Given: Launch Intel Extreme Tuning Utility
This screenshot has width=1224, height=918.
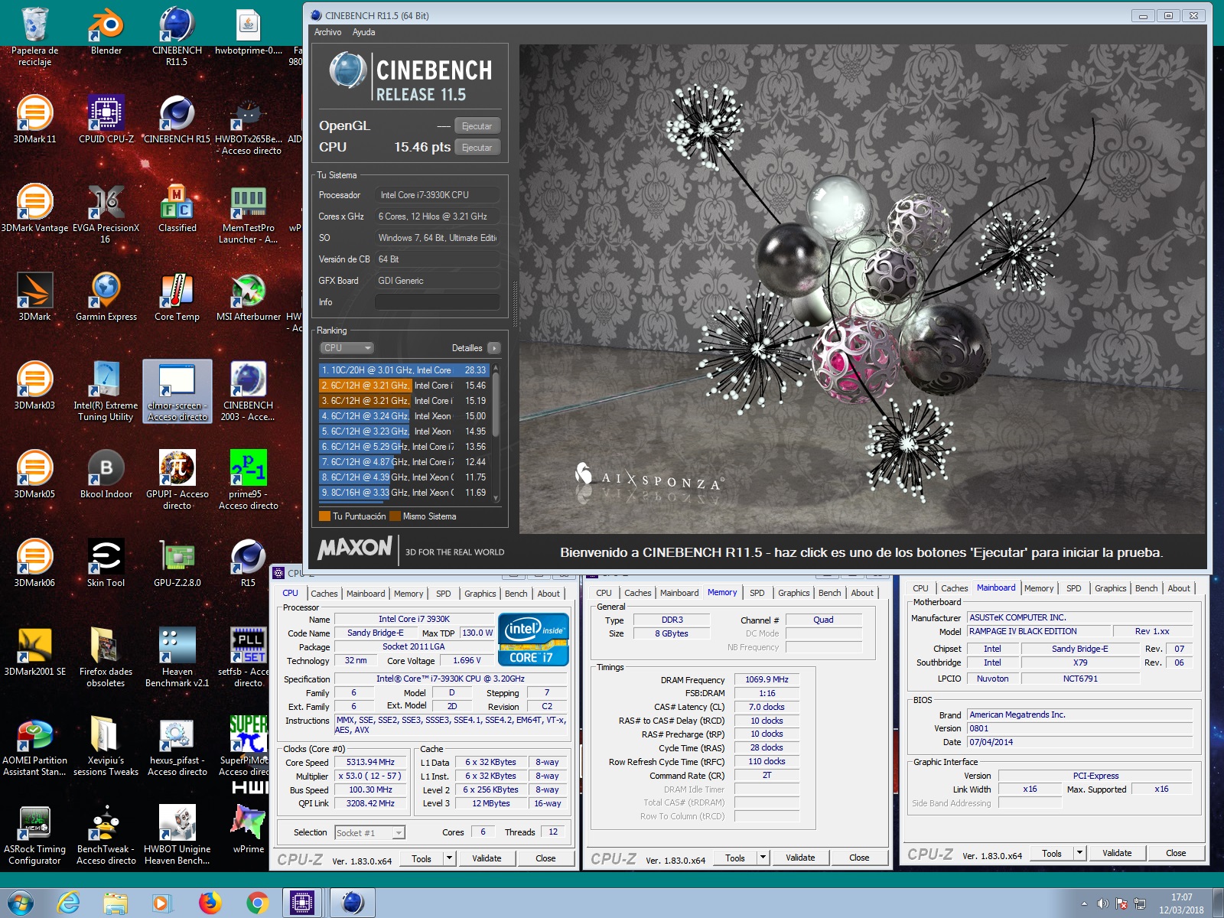Looking at the screenshot, I should [106, 391].
